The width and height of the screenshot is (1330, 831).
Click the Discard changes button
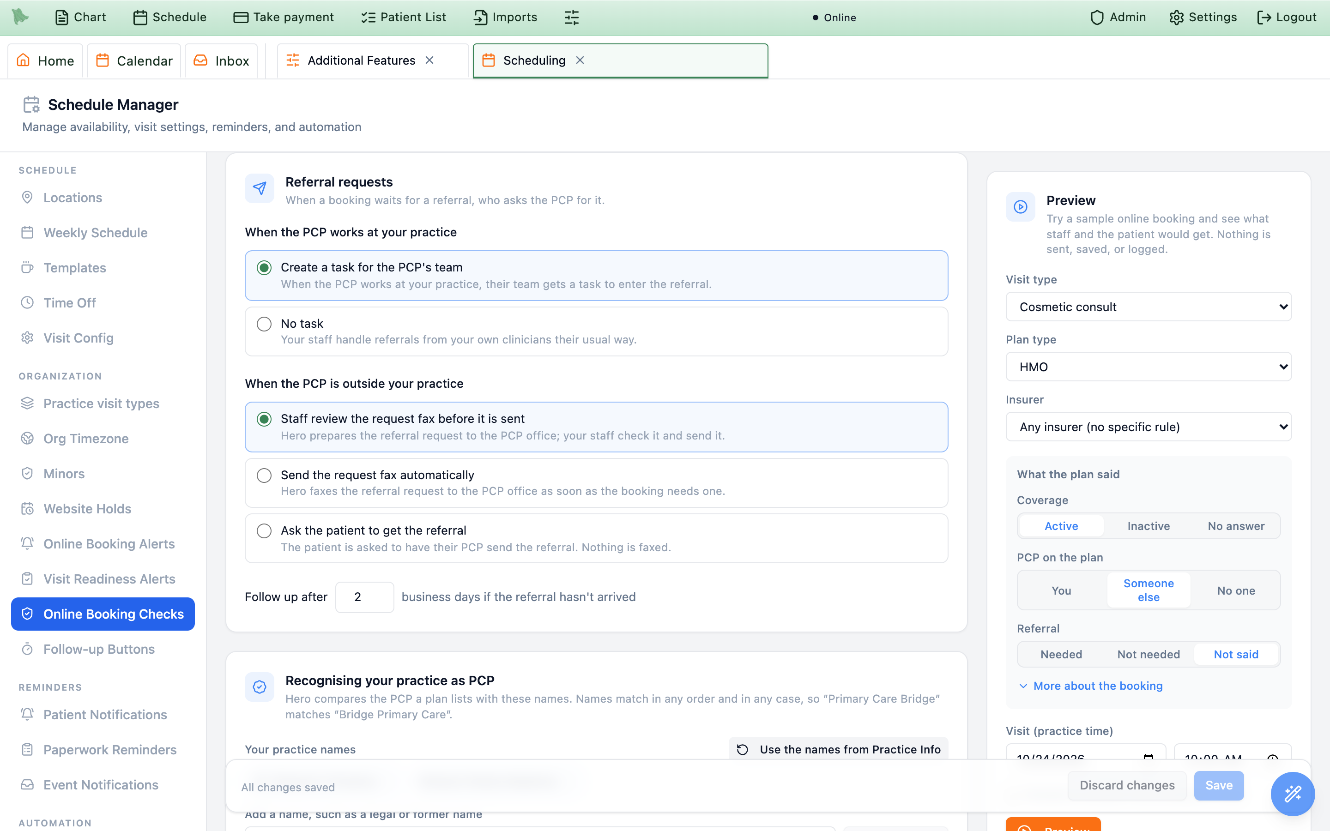coord(1127,785)
